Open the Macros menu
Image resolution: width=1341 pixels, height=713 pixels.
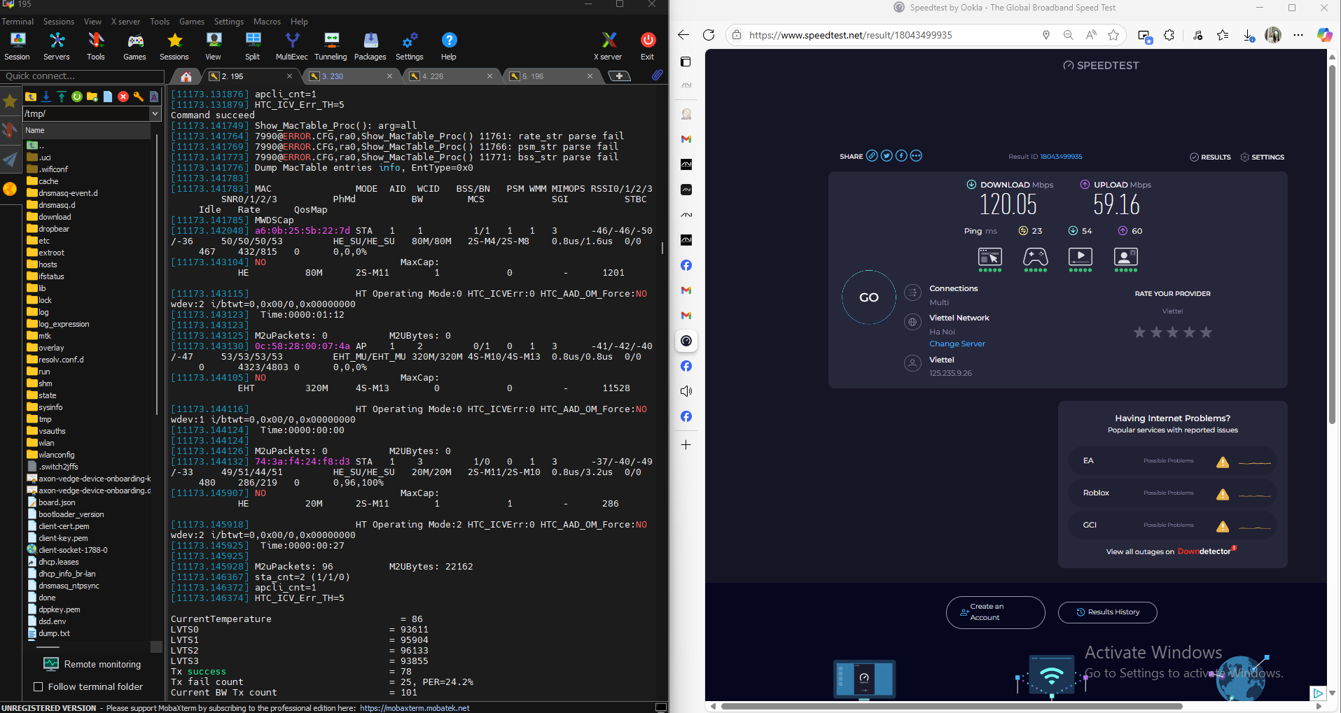click(x=267, y=22)
